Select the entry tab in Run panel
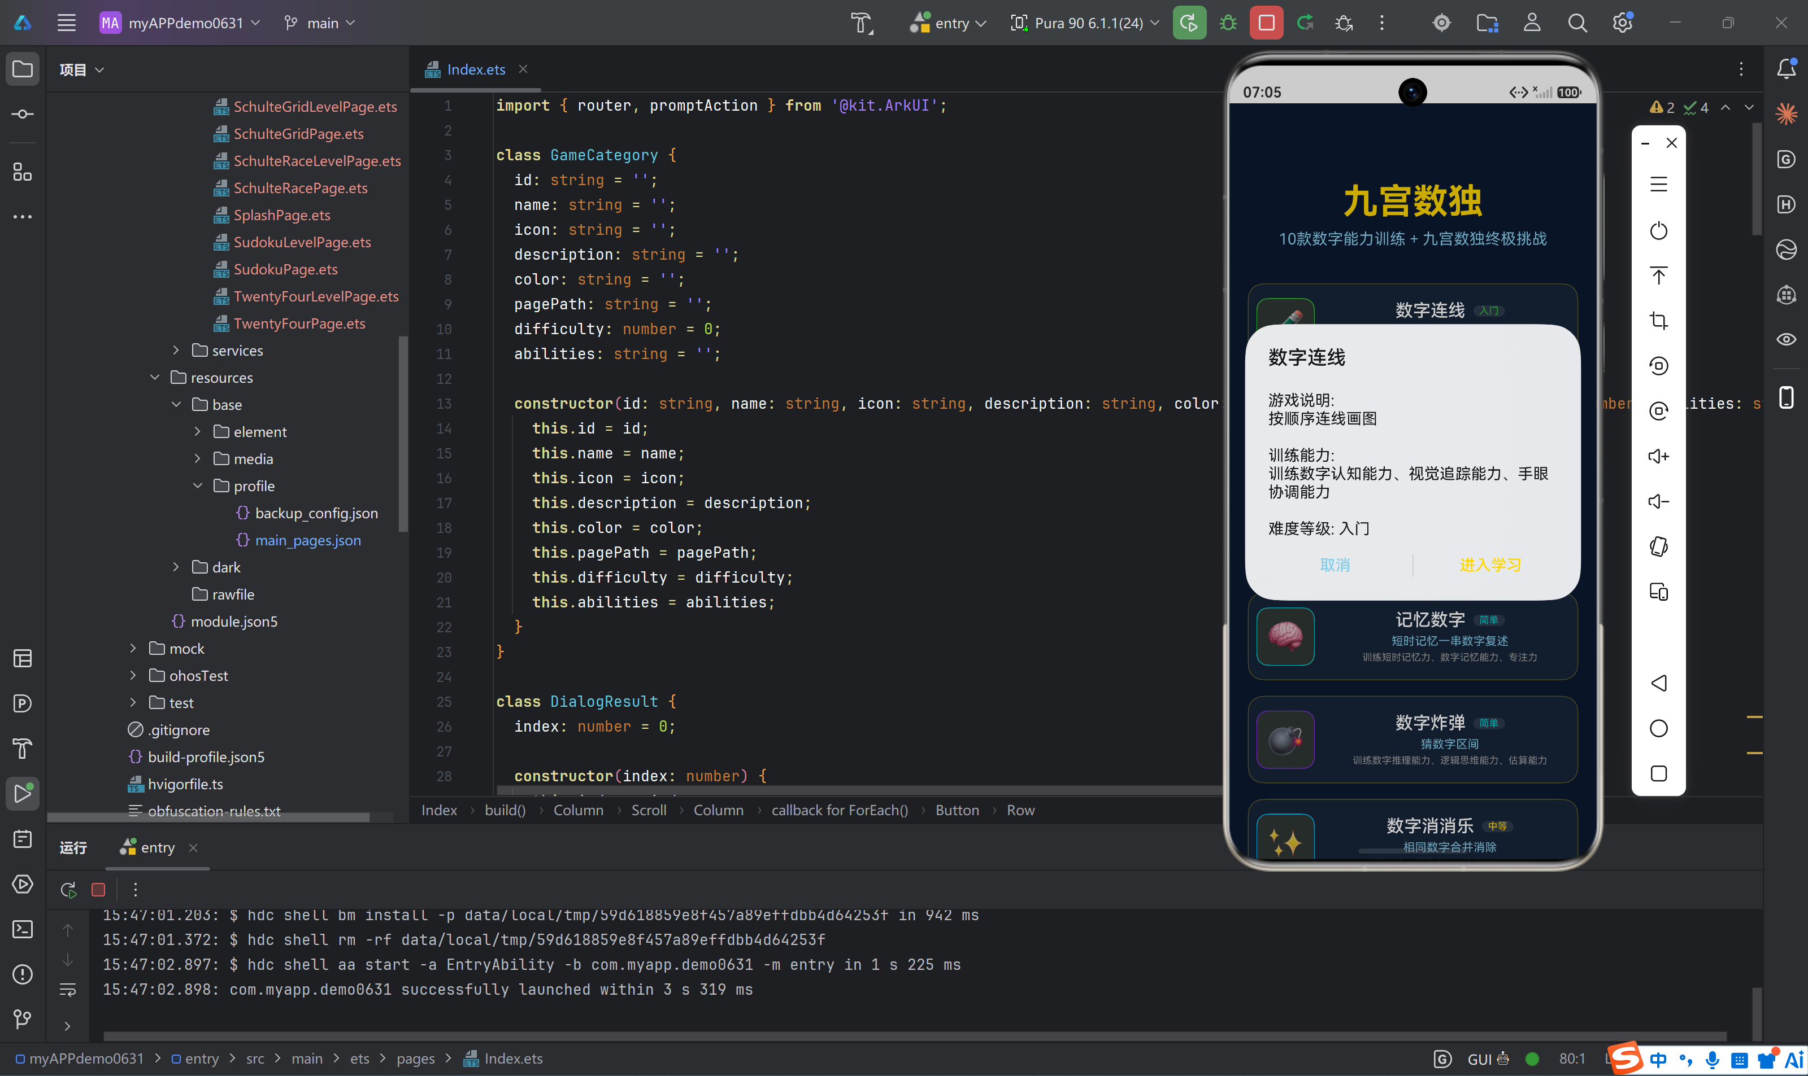Viewport: 1808px width, 1076px height. coord(158,847)
